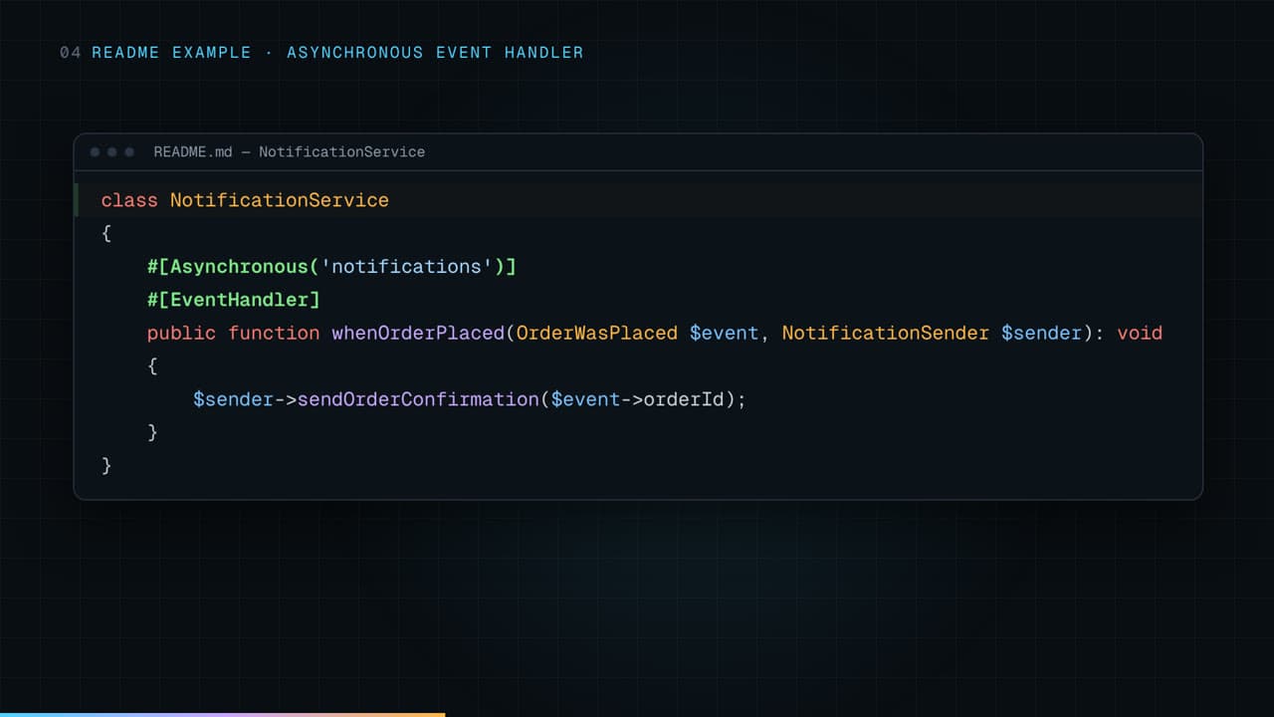The width and height of the screenshot is (1274, 717).
Task: Click the whenOrderPlaced method name
Action: pos(418,333)
